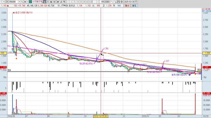The height and width of the screenshot is (118, 211).
Task: Click the 관 watchlist button
Action: tap(7, 2)
